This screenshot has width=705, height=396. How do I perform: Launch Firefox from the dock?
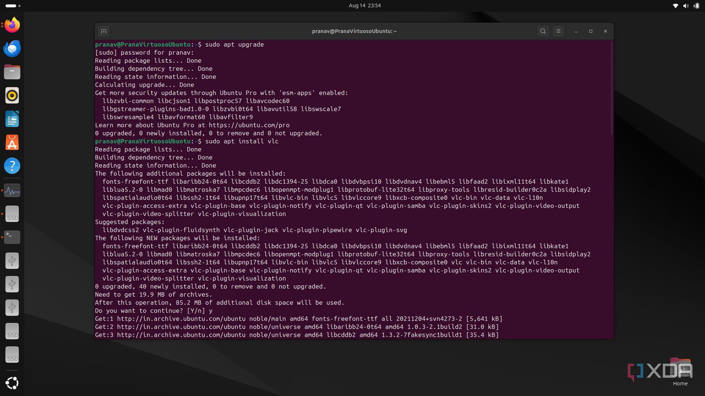pos(12,25)
